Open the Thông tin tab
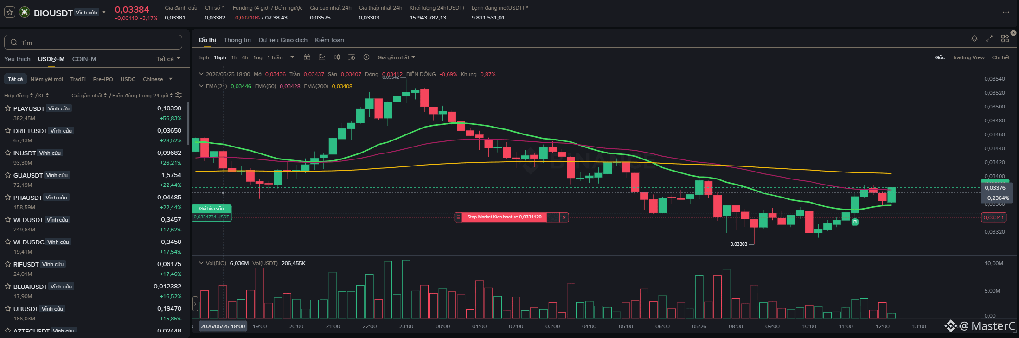 click(x=237, y=40)
